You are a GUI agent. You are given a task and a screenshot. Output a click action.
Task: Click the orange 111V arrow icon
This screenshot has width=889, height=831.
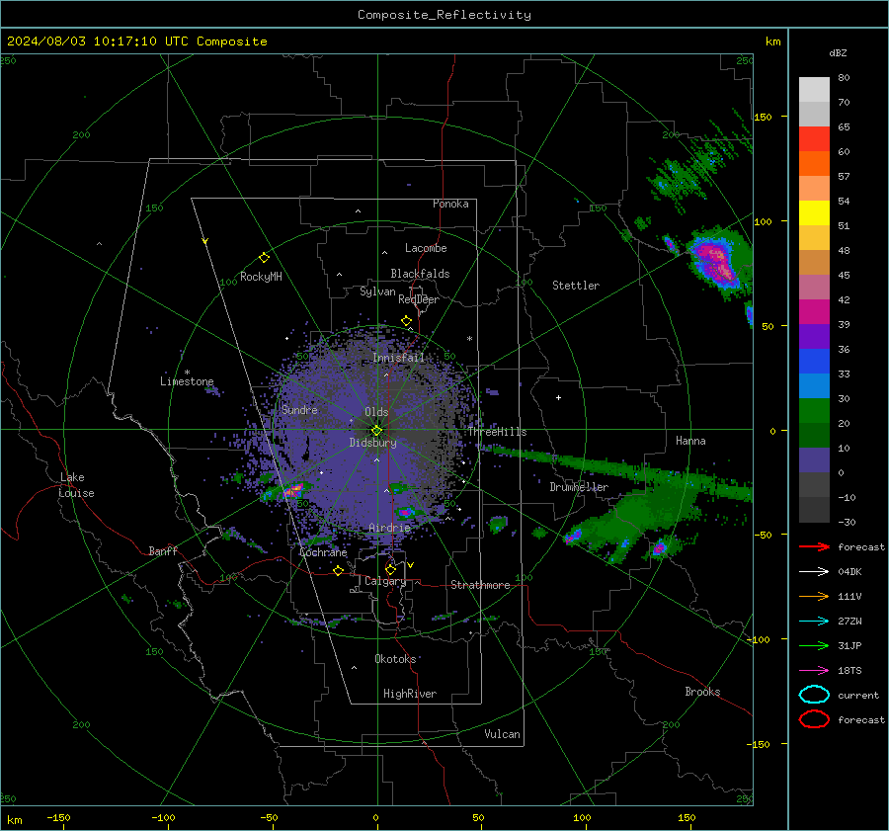click(814, 596)
